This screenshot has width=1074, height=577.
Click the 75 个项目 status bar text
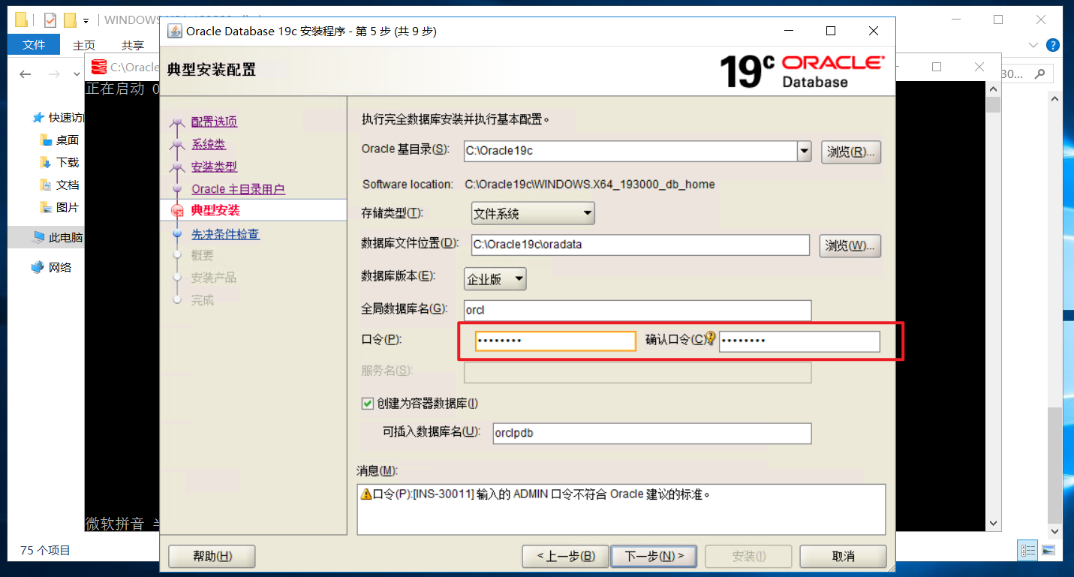[45, 551]
